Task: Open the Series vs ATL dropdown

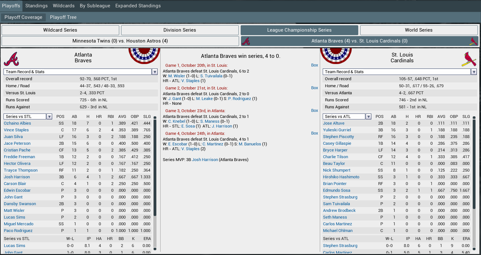Action: click(x=369, y=117)
